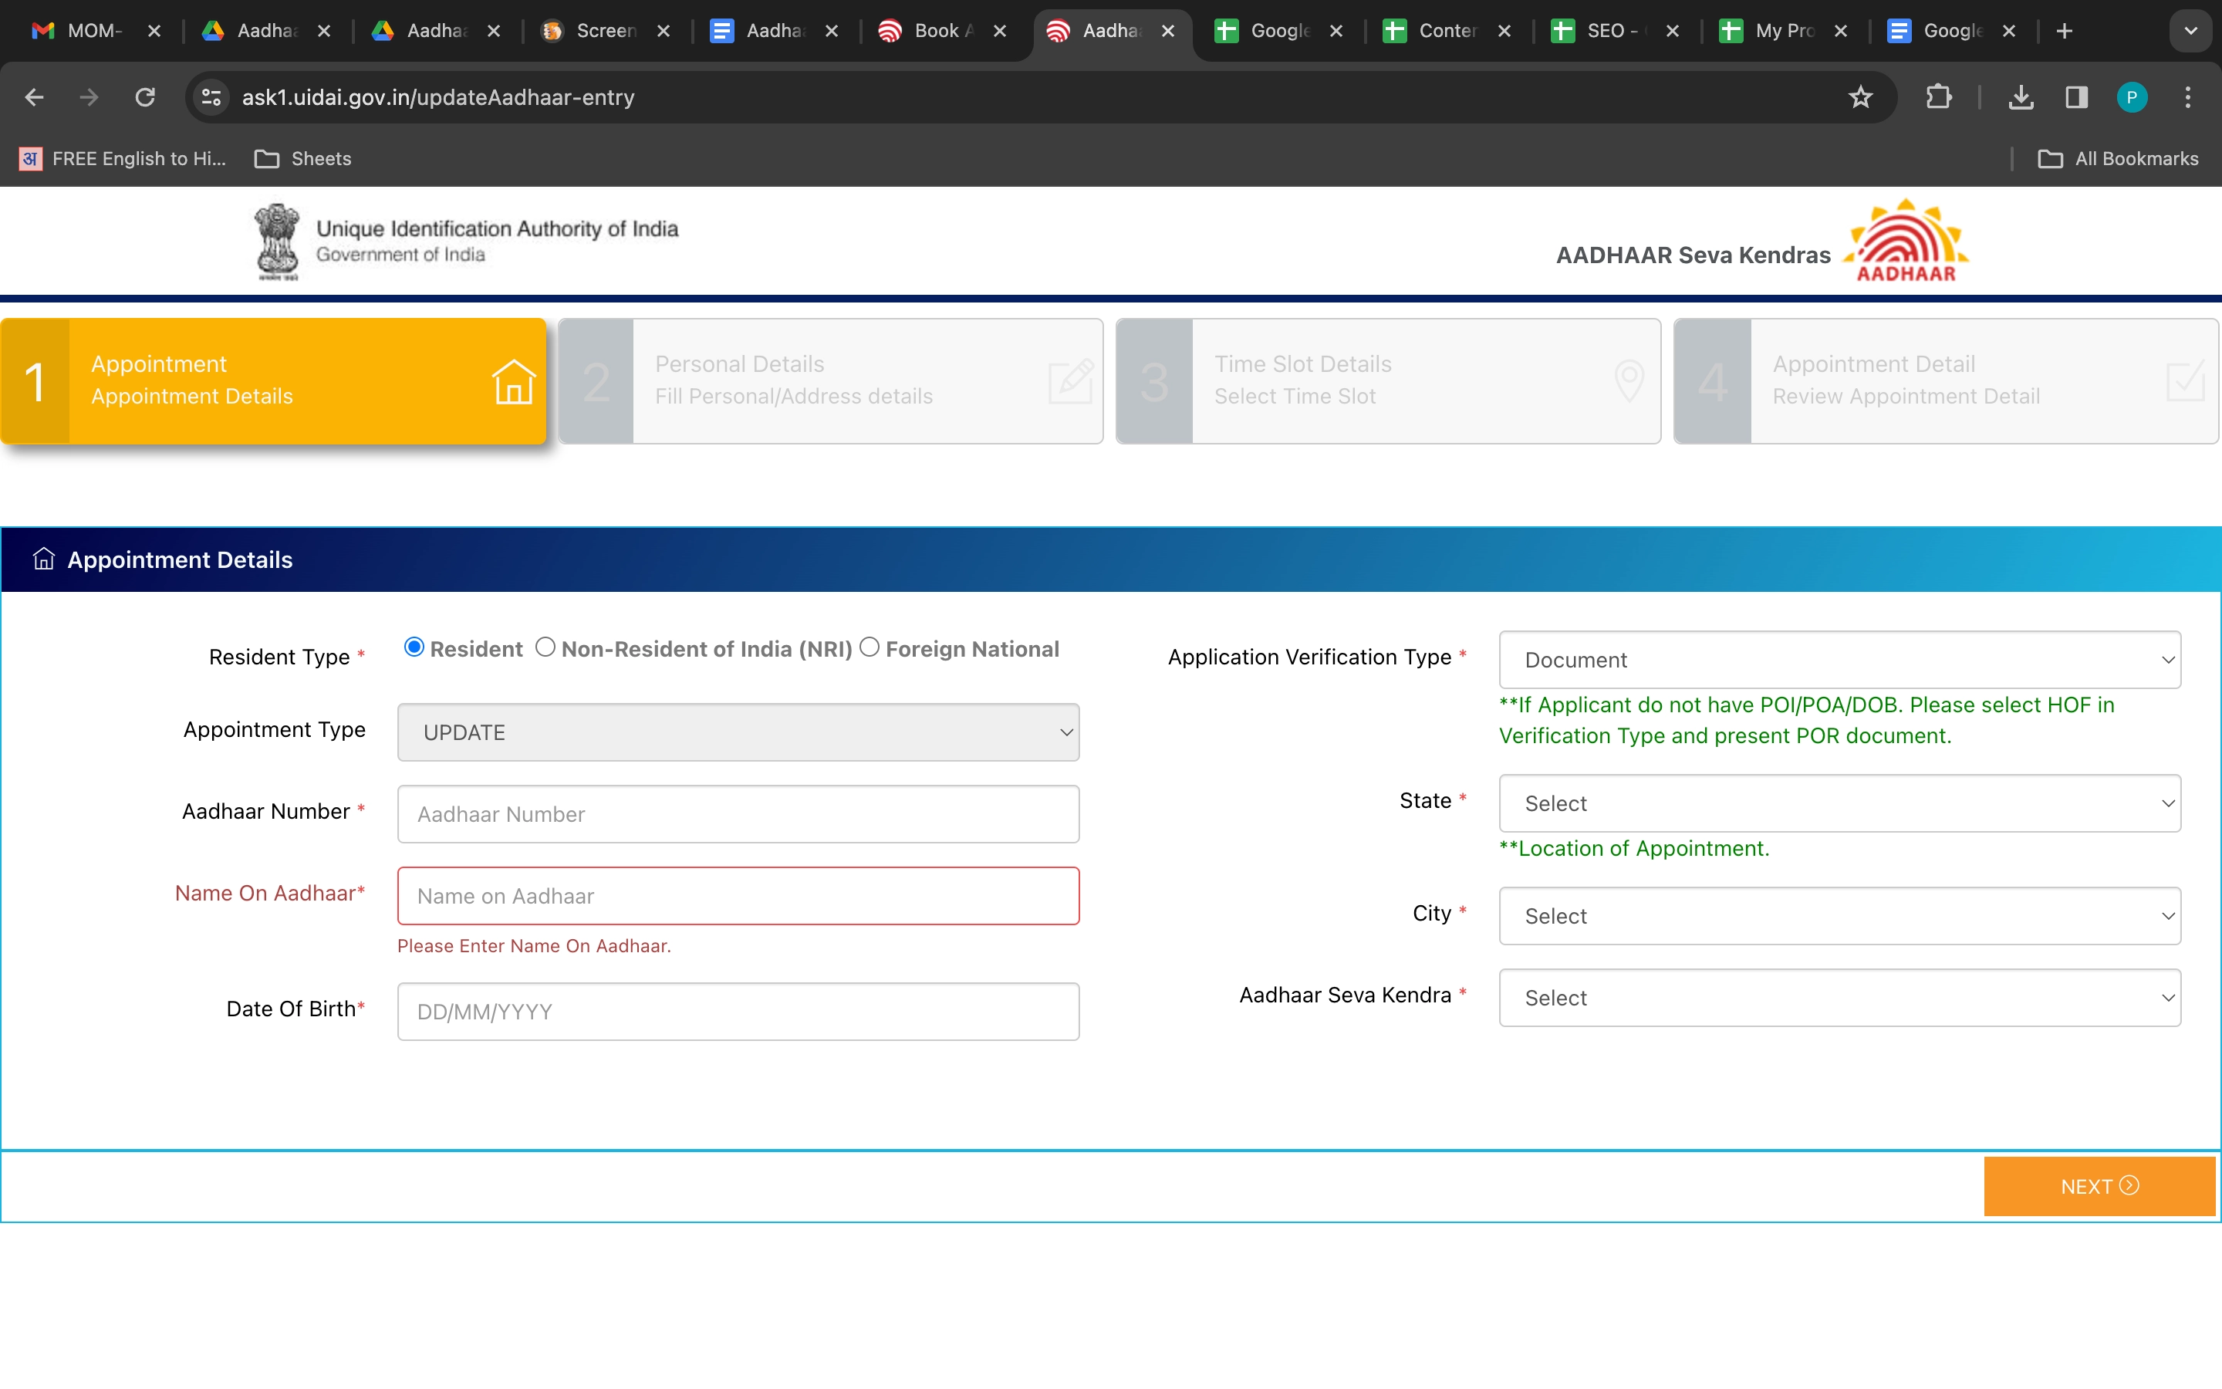Keep Resident radio button selected
This screenshot has width=2222, height=1389.
pyautogui.click(x=414, y=647)
